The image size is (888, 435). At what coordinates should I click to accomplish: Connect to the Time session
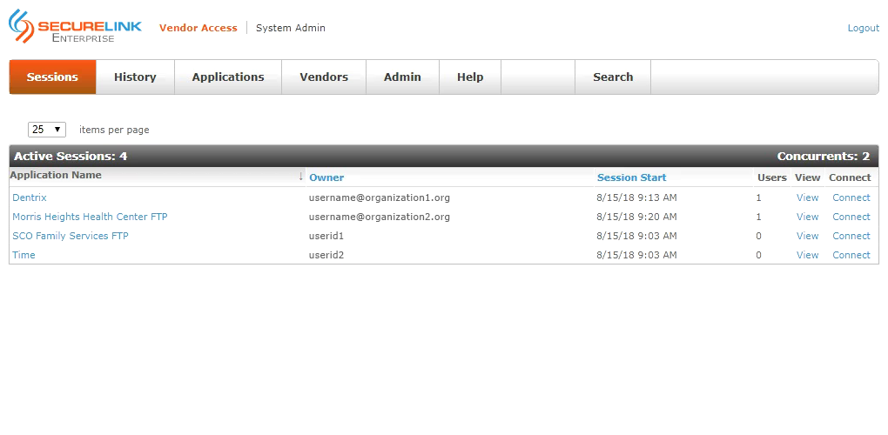pos(851,255)
